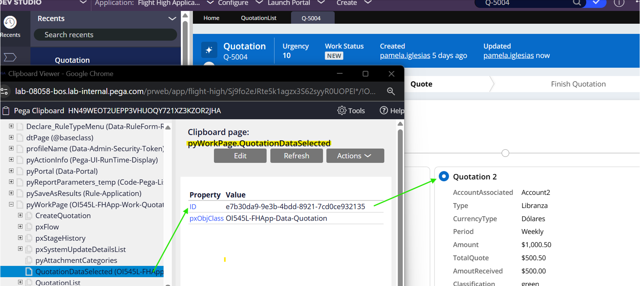Click the ID property link

pos(193,207)
